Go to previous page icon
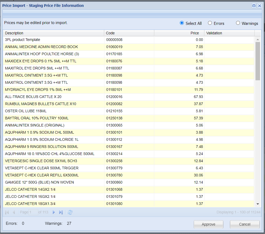The image size is (265, 234). [x=14, y=212]
